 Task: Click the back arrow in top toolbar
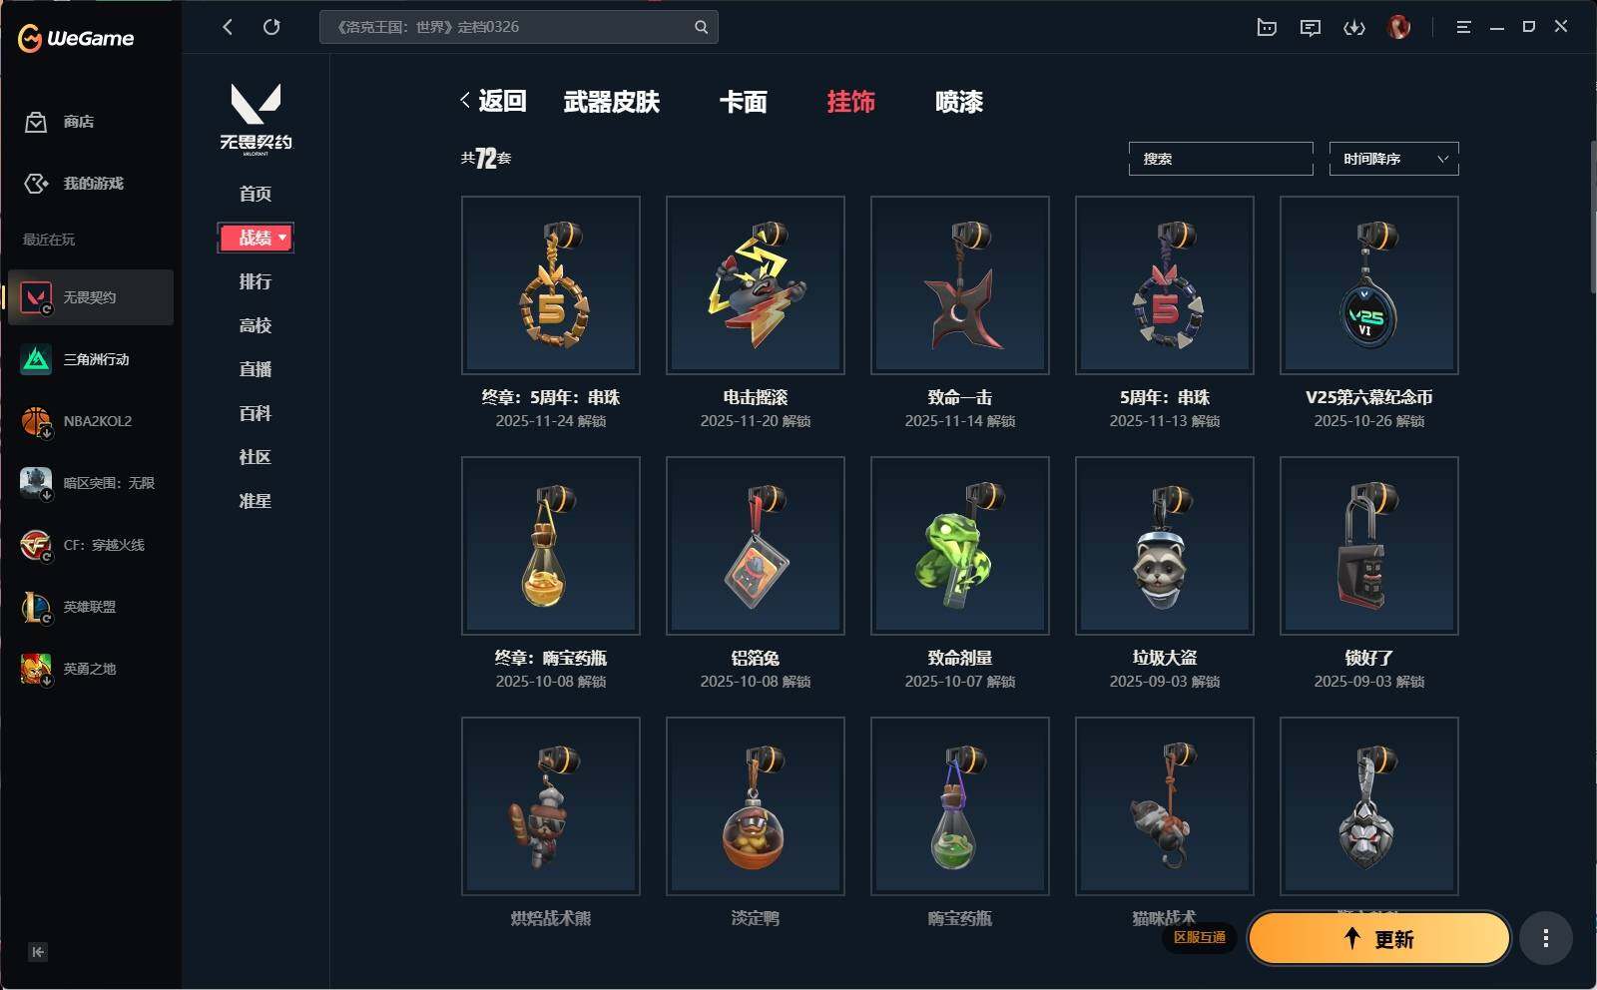pos(228,27)
